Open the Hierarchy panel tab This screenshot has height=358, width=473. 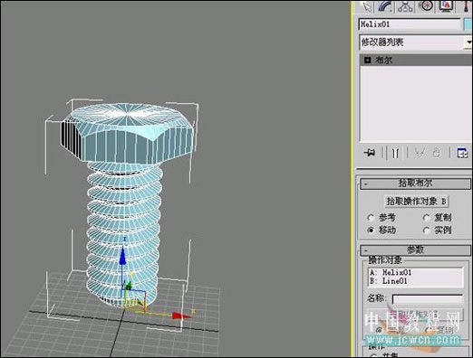(405, 6)
